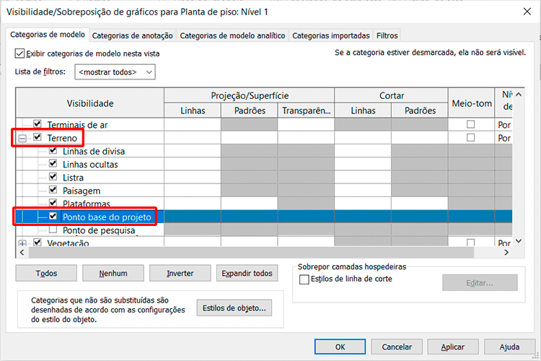
Task: Open Ajuda help button
Action: pos(509,347)
